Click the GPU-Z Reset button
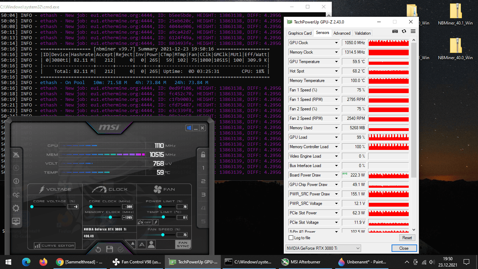The width and height of the screenshot is (478, 269). pos(407,237)
